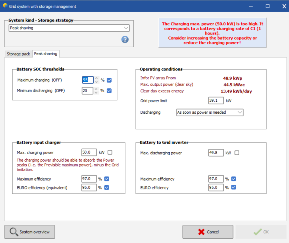Toggle the Minimum discharging SOC checkbox
289x243 pixels.
coord(109,91)
